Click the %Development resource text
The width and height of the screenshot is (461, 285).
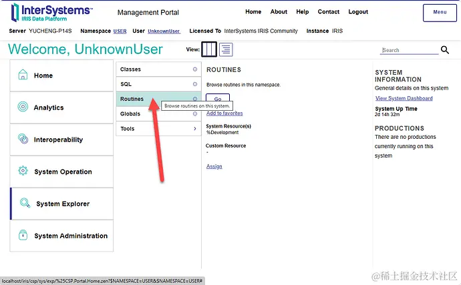click(222, 133)
